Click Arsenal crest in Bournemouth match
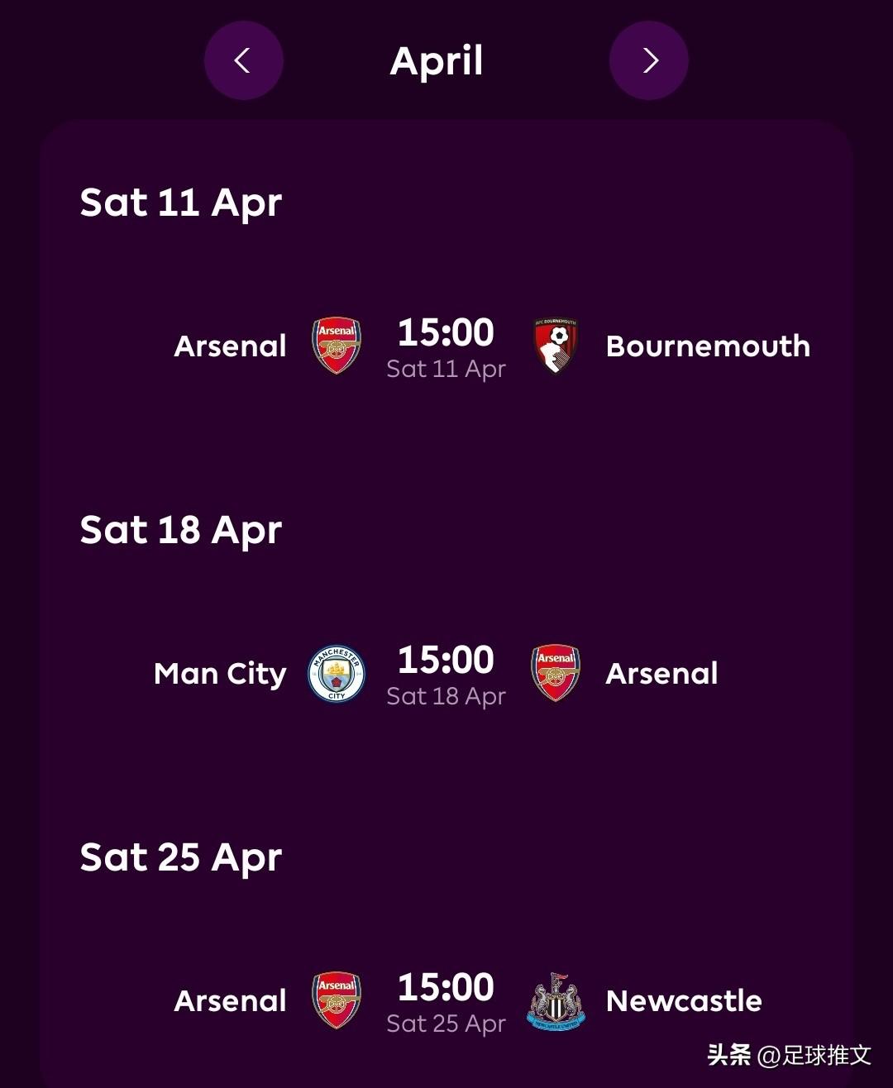Screen dimensions: 893x1088 tap(337, 346)
